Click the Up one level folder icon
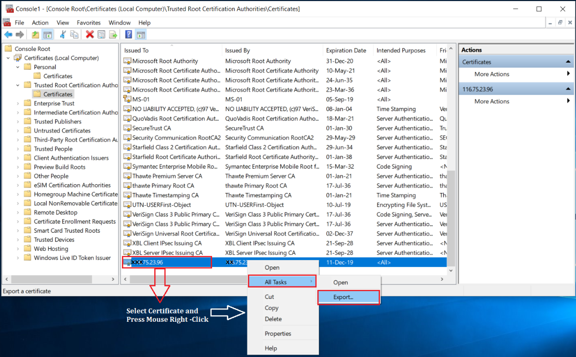 tap(35, 34)
